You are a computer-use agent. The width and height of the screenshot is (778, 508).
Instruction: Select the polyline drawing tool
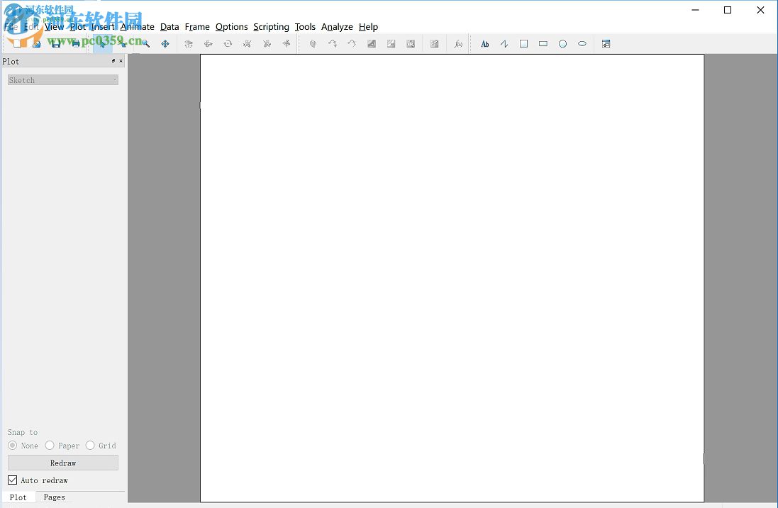[504, 44]
